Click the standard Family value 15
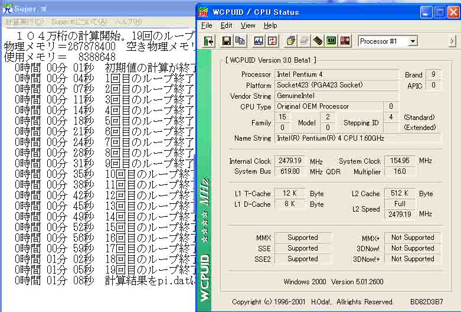Screen dimensions: 461x312 click(283, 117)
